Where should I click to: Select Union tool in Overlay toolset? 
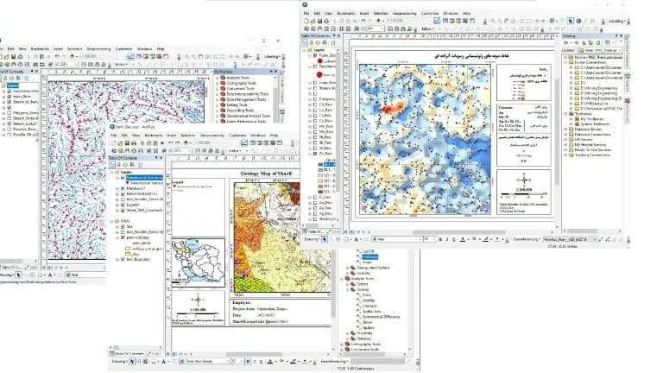[367, 322]
